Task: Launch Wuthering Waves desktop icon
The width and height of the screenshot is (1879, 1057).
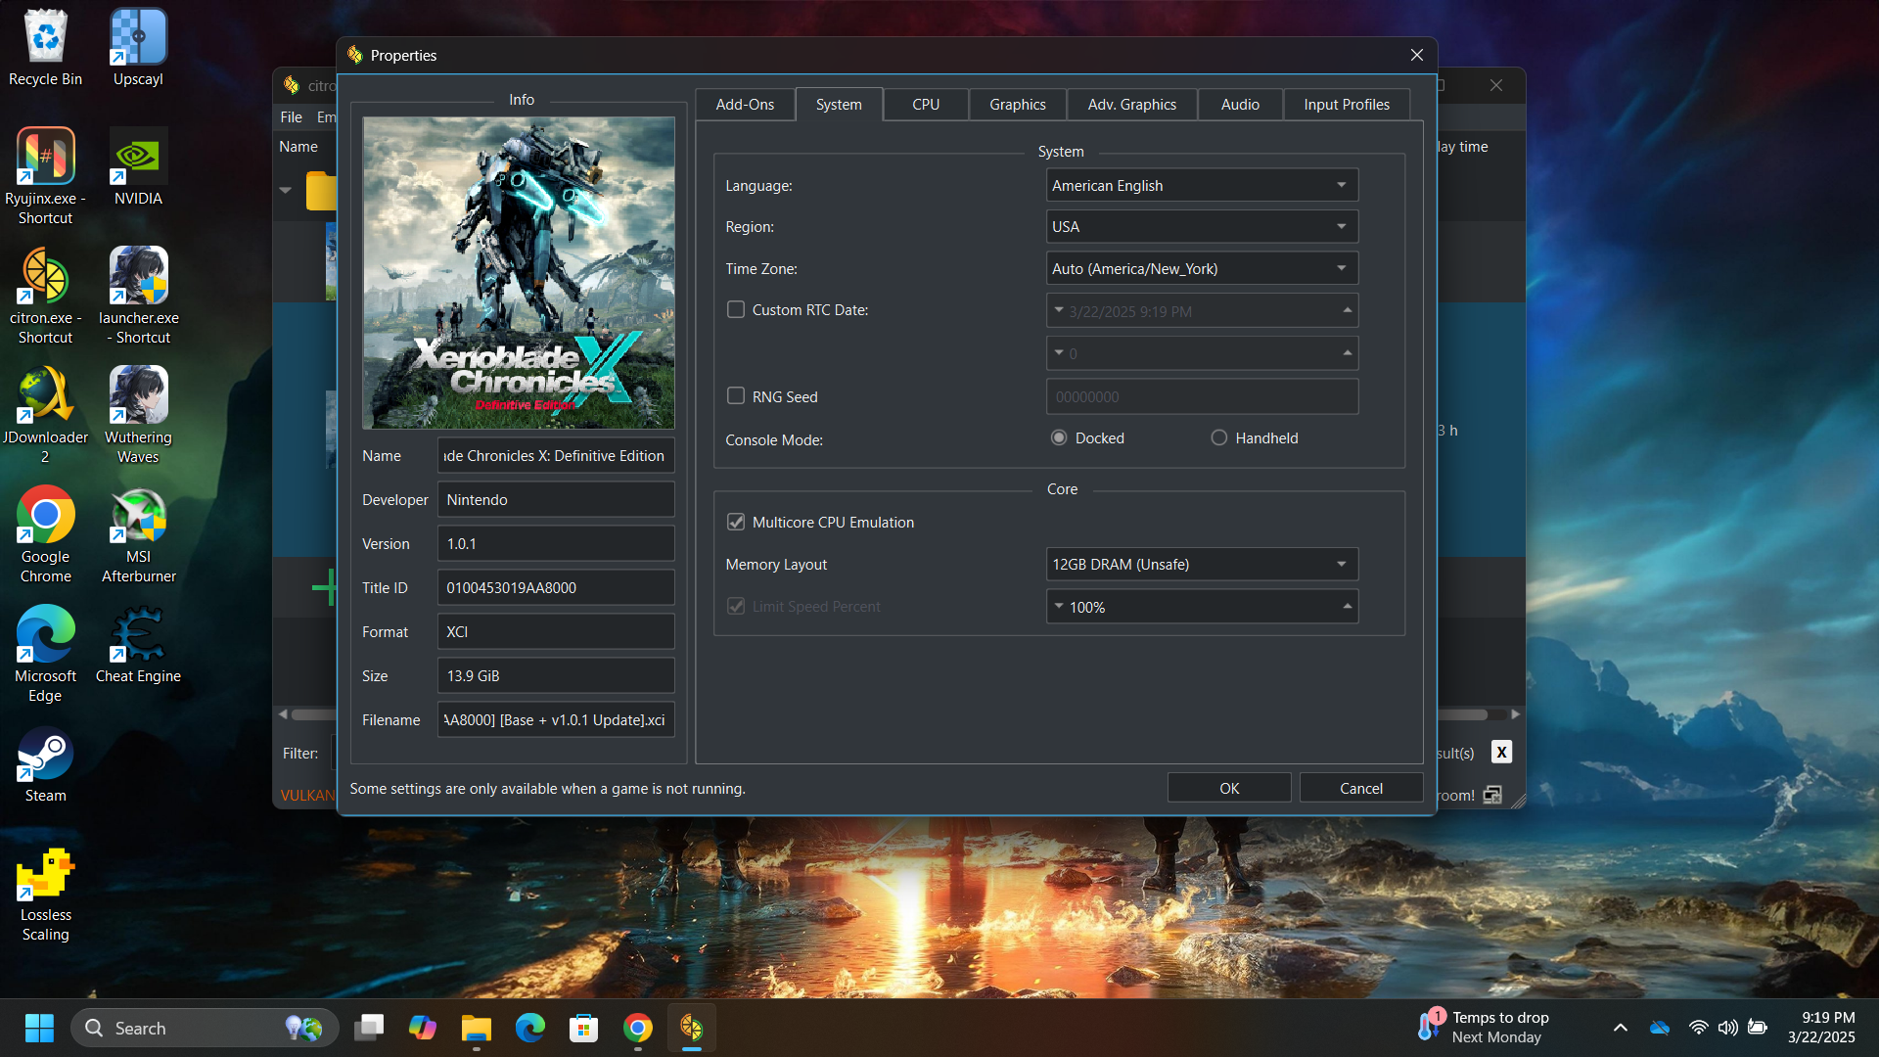Action: tap(138, 415)
